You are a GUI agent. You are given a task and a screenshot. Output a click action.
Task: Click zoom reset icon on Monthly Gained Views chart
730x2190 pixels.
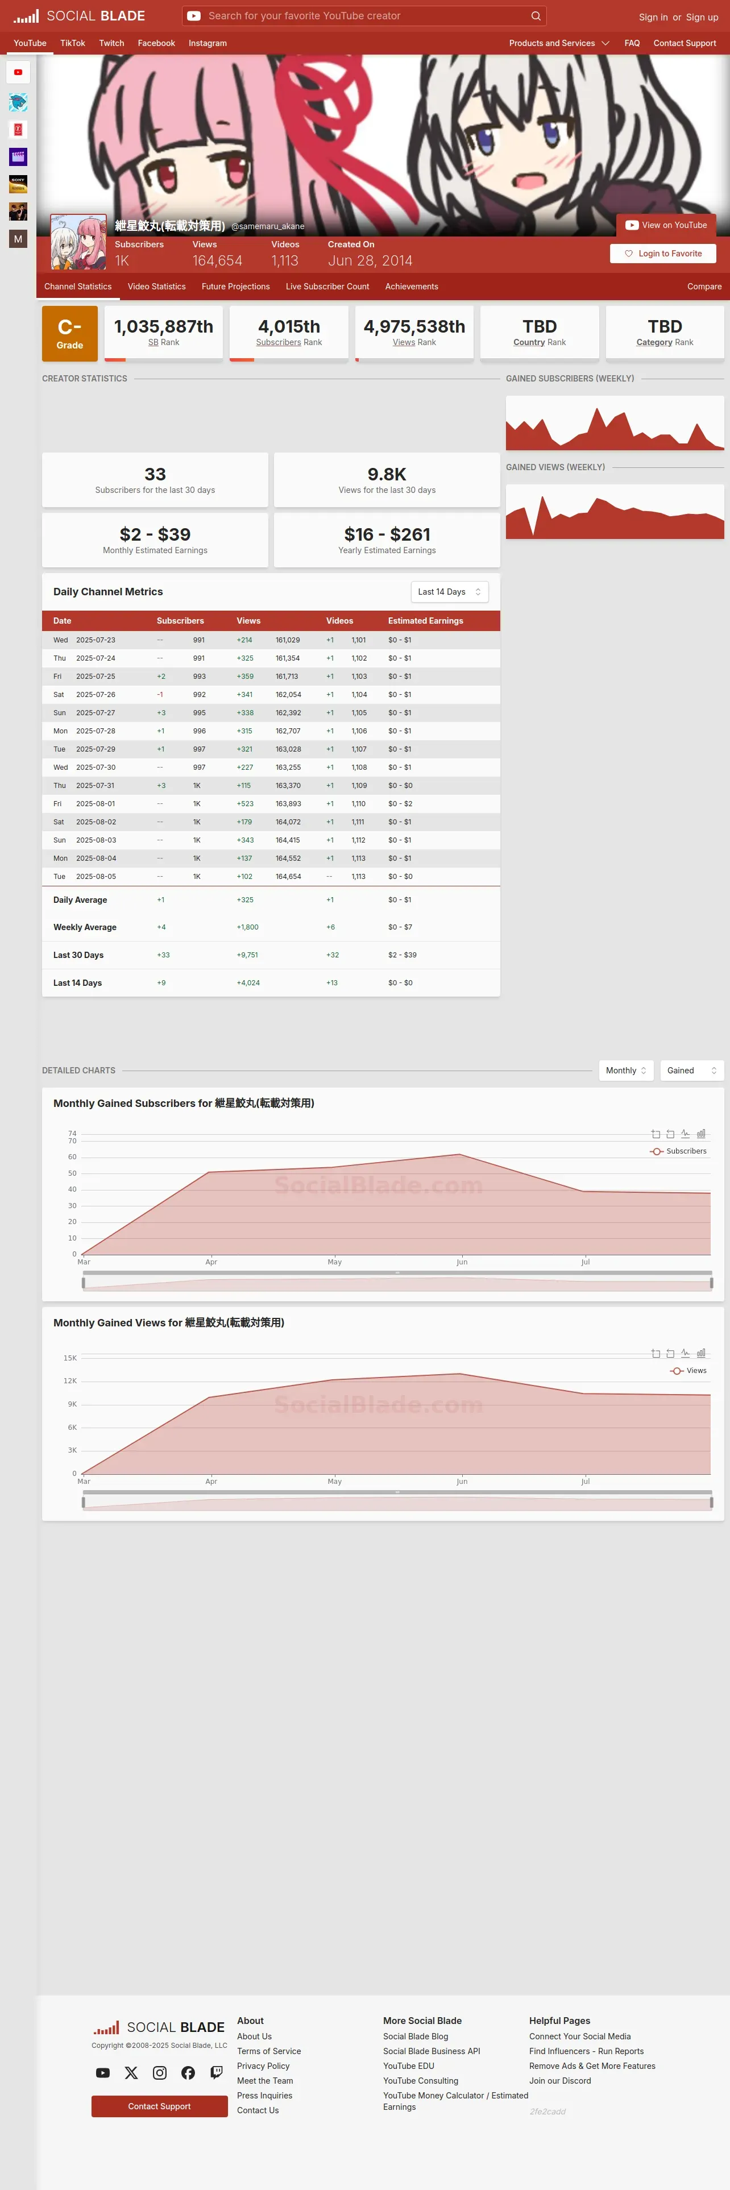tap(670, 1354)
